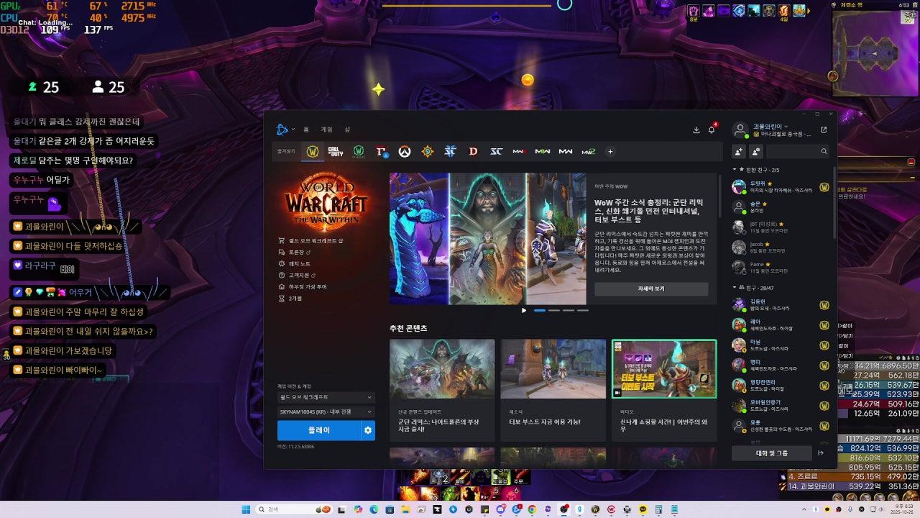Select StarCraft Remastered SC icon
Viewport: 920px width, 518px height.
point(496,152)
